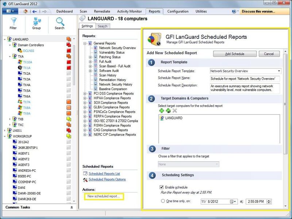
Task: Click Domain Controllers red status indicator
Action: pos(69,45)
